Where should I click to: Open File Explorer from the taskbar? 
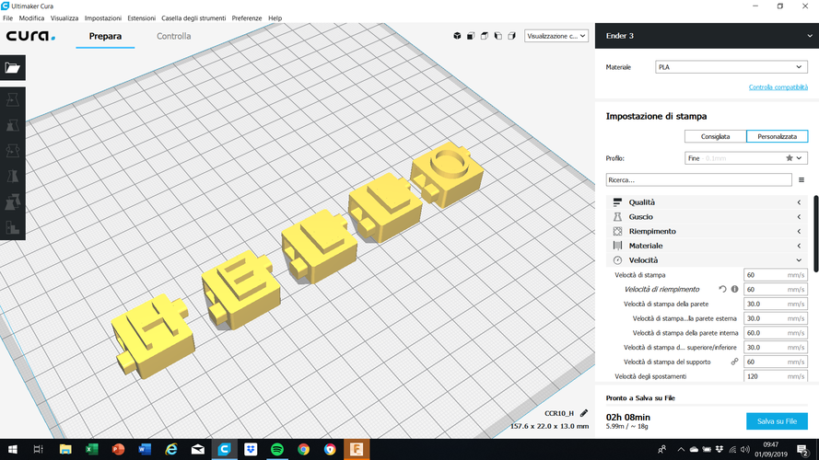tap(65, 449)
